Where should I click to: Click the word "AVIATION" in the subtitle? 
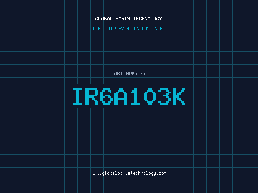(x=128, y=28)
